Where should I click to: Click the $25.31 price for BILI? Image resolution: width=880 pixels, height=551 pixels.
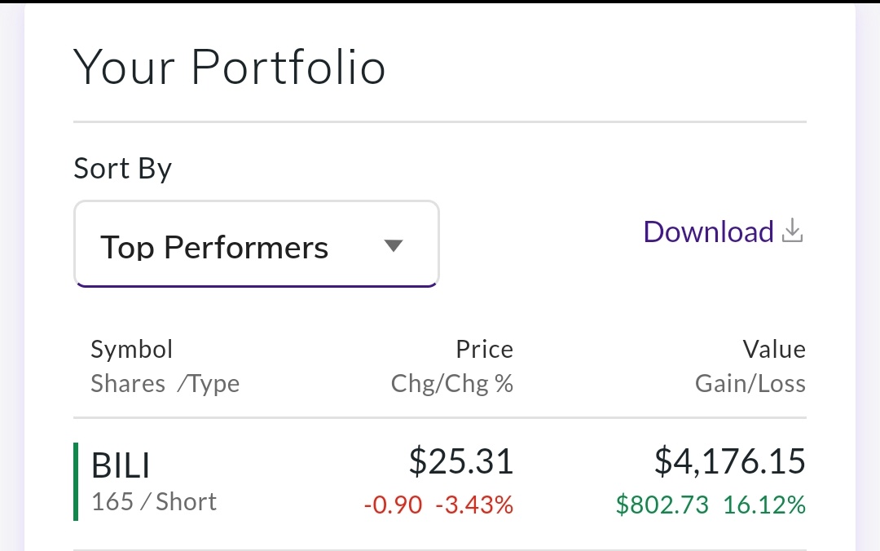(x=461, y=461)
